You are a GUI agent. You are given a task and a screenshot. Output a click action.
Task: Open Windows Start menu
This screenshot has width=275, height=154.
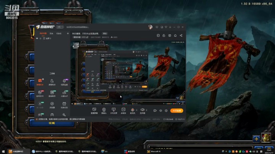point(3,152)
